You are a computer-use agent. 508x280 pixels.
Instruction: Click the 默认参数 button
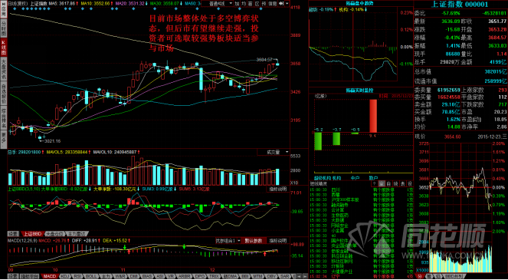[x=254, y=241]
